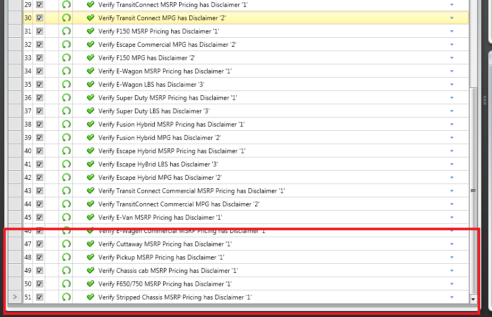Click green checkmark for Escape Hybrid MSRP step
492x317 pixels.
[x=90, y=151]
